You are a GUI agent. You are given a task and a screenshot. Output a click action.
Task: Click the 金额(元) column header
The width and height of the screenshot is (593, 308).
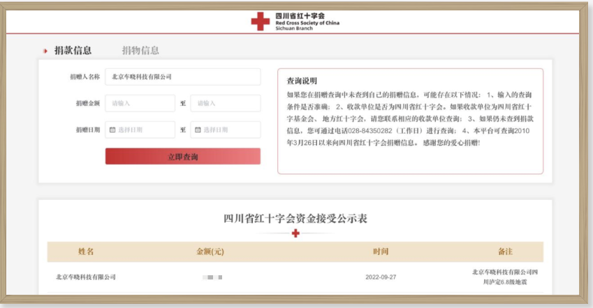tap(212, 252)
